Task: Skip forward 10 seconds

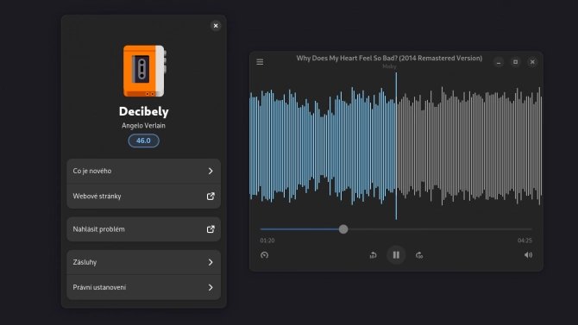Action: coord(419,255)
